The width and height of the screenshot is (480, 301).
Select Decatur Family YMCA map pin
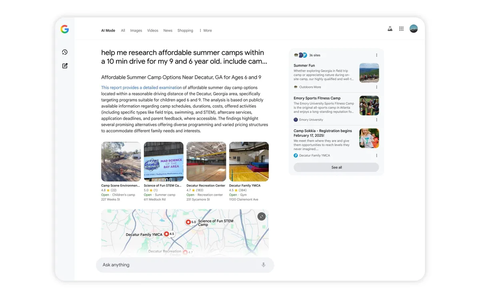(167, 234)
